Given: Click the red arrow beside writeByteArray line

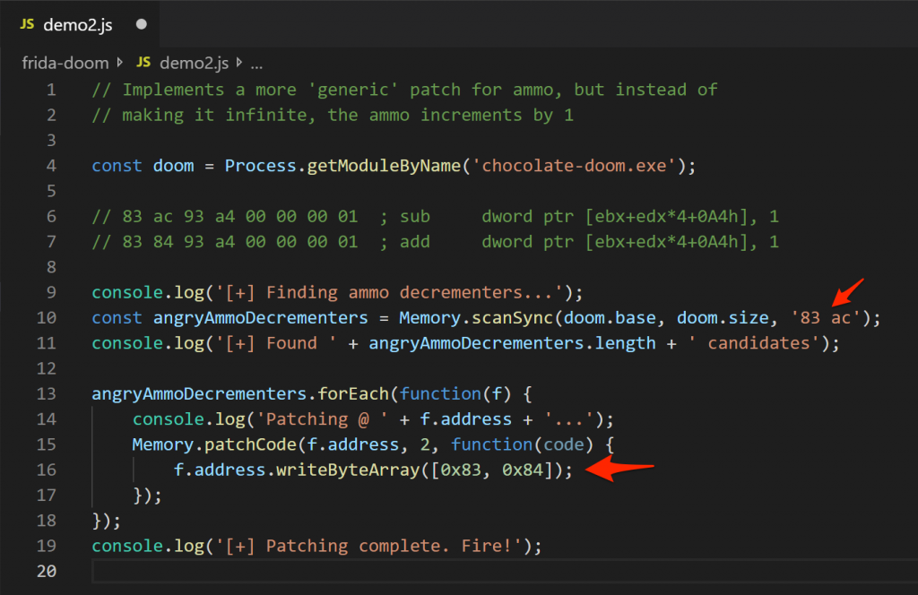Looking at the screenshot, I should [x=619, y=470].
